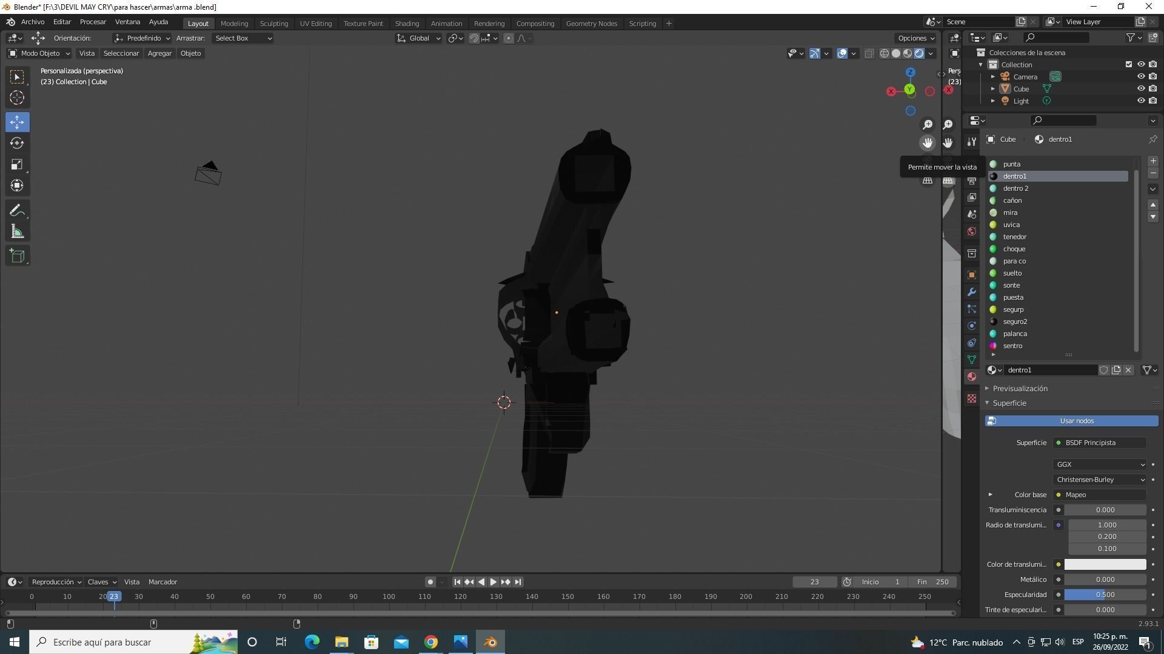Image resolution: width=1164 pixels, height=654 pixels.
Task: Hide Cube in viewport with eye icon
Action: pos(1140,89)
